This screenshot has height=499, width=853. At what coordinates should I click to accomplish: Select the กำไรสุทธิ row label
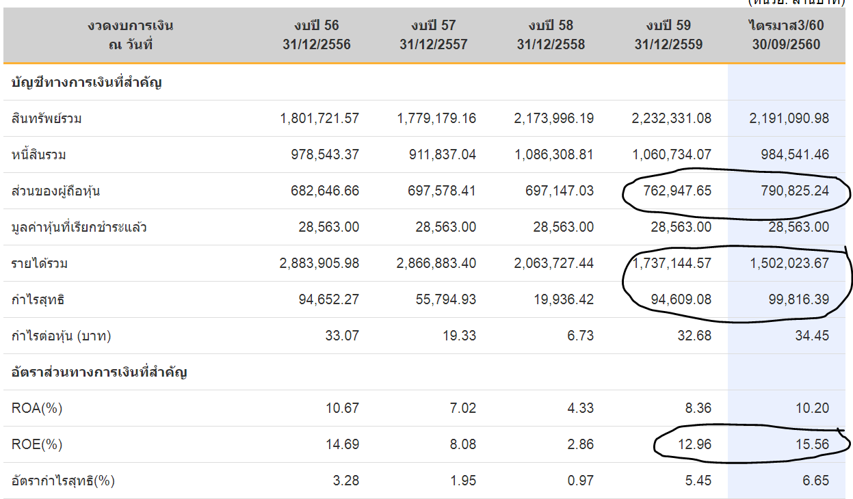coord(38,299)
